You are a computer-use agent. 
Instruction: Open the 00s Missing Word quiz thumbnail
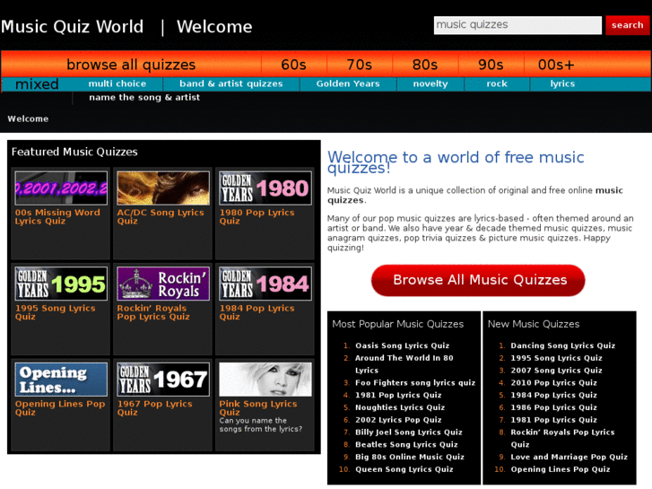pyautogui.click(x=61, y=188)
